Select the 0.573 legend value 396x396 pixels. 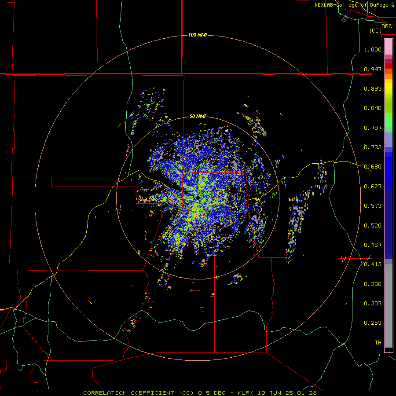pyautogui.click(x=373, y=206)
